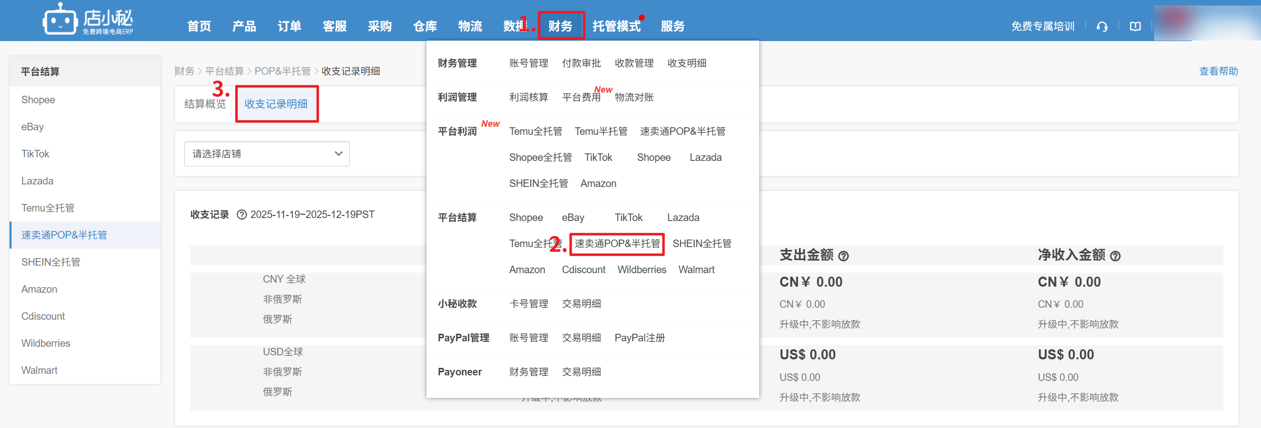Screen dimensions: 1261x428
Task: Click 平台结算 in the breadcrumb
Action: click(224, 71)
